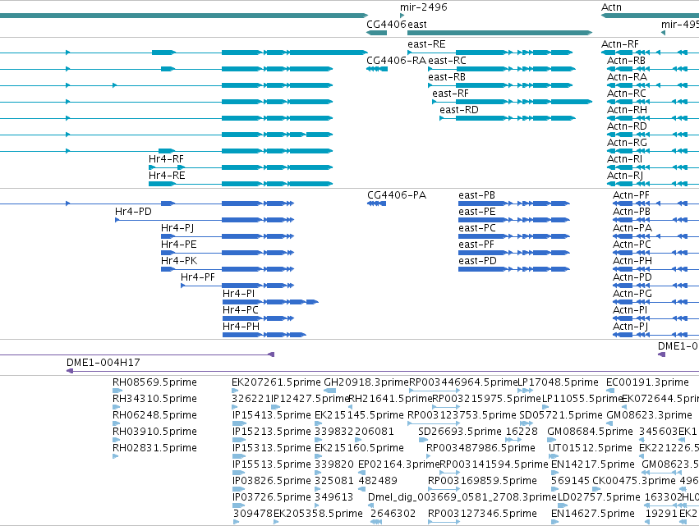699x526 pixels.
Task: Click the mir-2496 gene label
Action: [x=424, y=7]
